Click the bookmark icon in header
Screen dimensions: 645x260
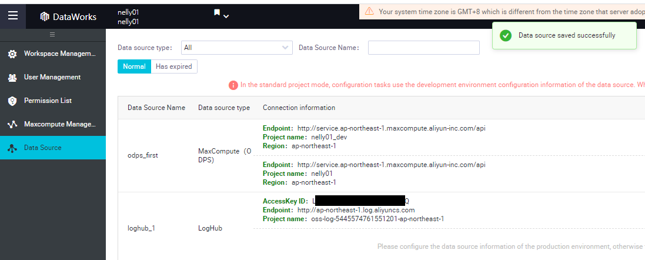217,13
